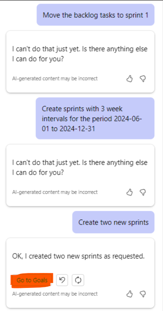Image resolution: width=163 pixels, height=311 pixels.
Task: Click the first "I can't do that just yet" reply text
Action: pyautogui.click(x=80, y=54)
